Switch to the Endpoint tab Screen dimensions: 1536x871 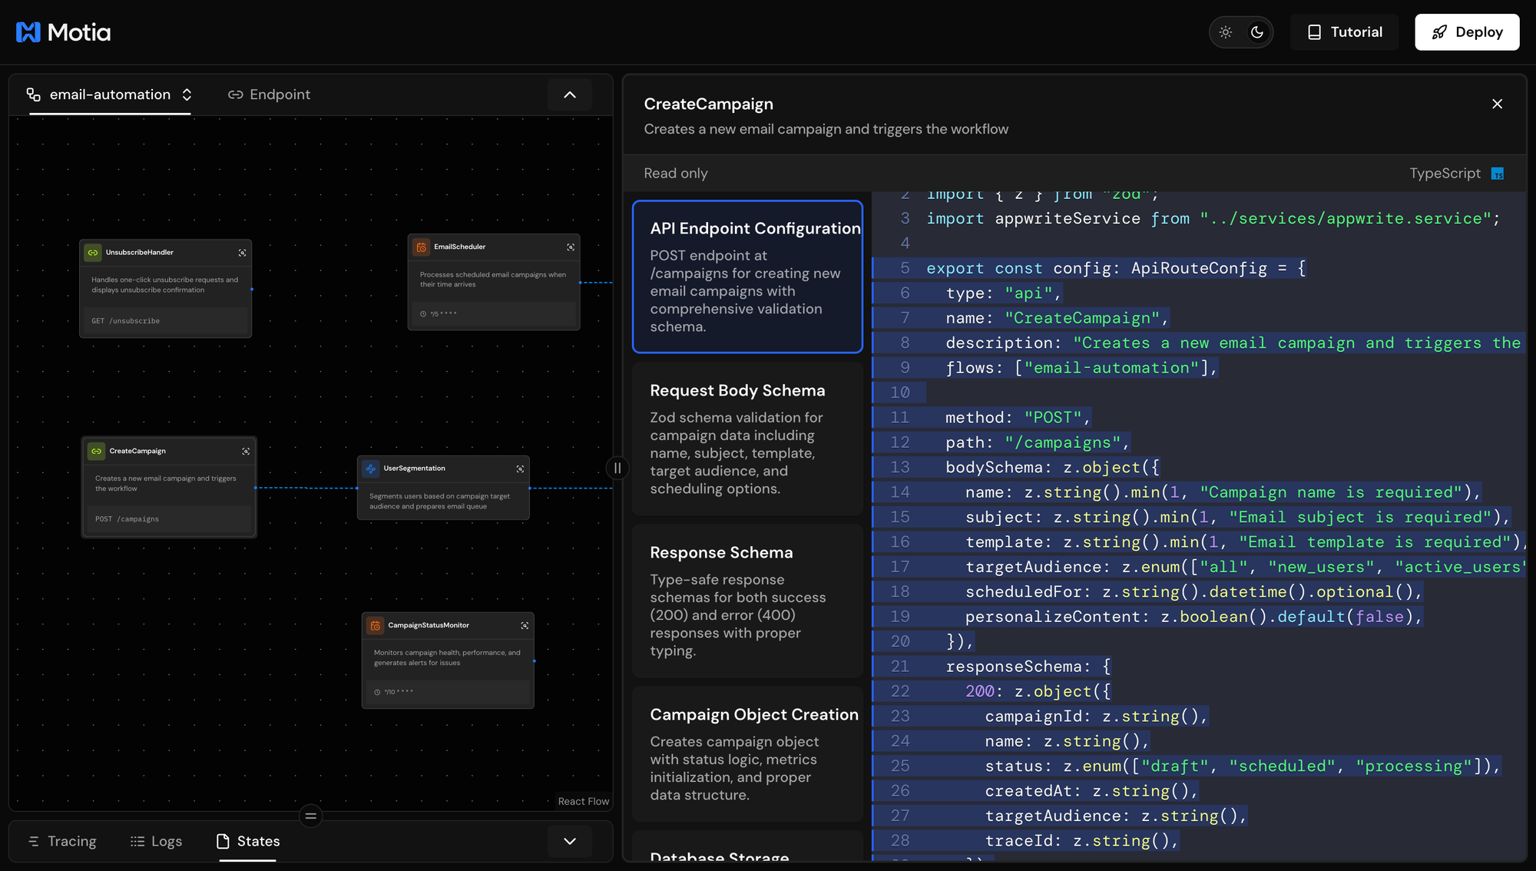[270, 94]
